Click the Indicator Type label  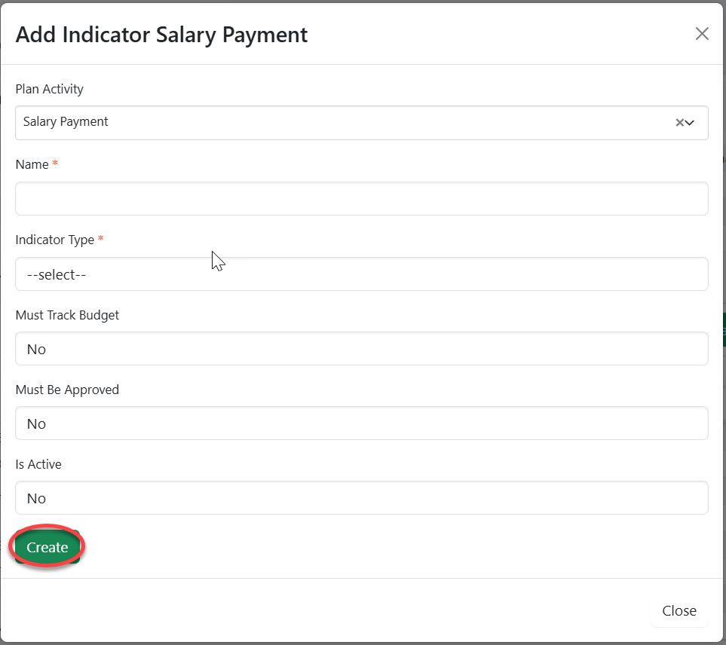tap(55, 240)
